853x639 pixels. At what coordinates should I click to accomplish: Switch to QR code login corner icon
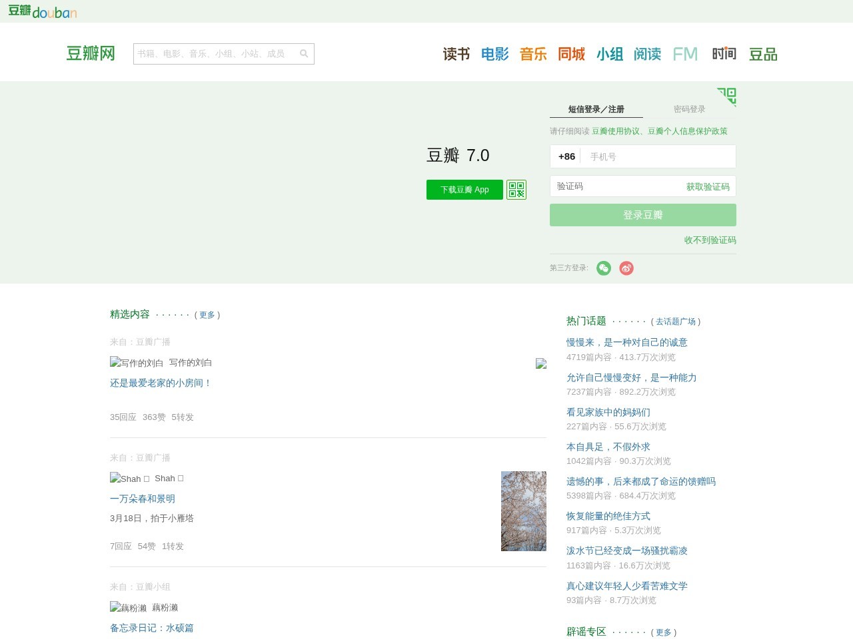coord(726,97)
